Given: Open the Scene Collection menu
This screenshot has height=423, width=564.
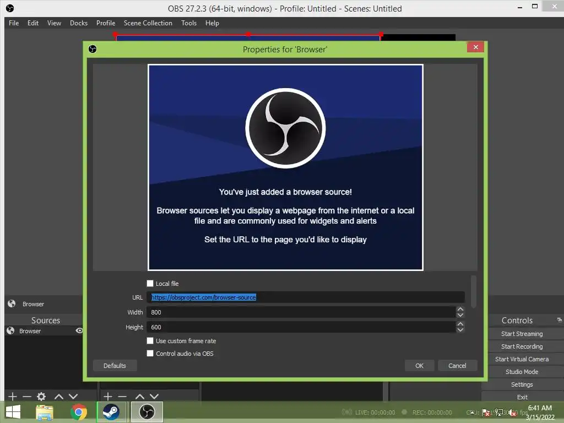Looking at the screenshot, I should (x=148, y=23).
